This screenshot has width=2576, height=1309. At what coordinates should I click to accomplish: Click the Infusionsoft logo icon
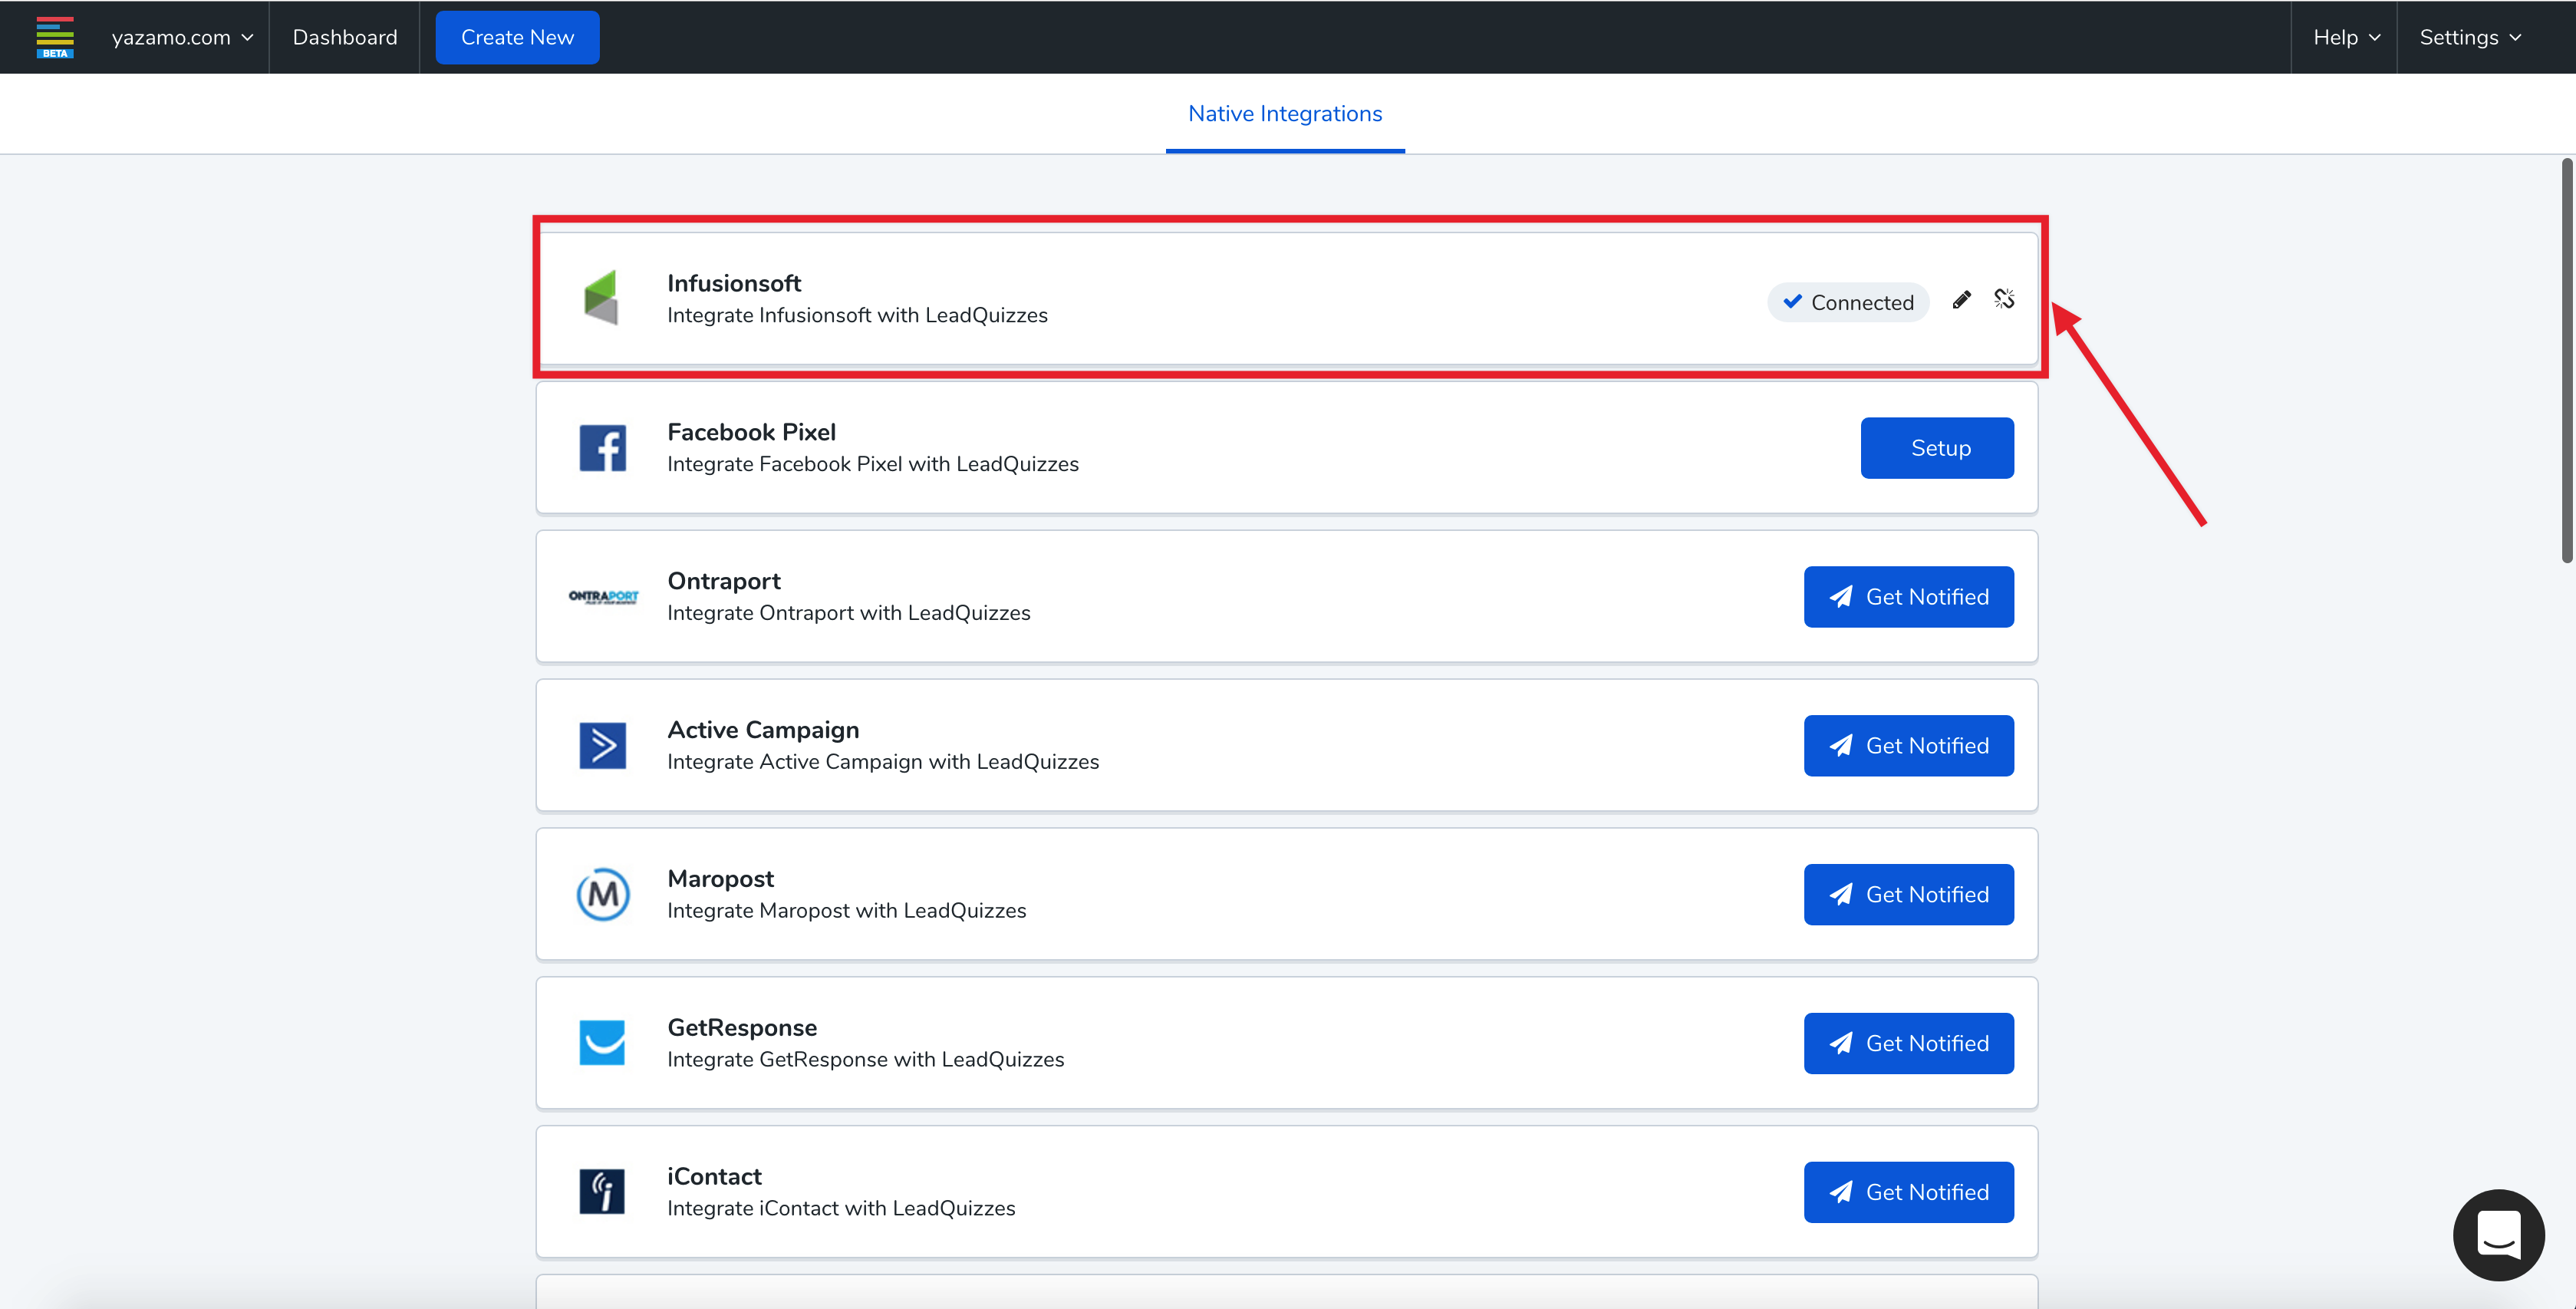tap(601, 298)
